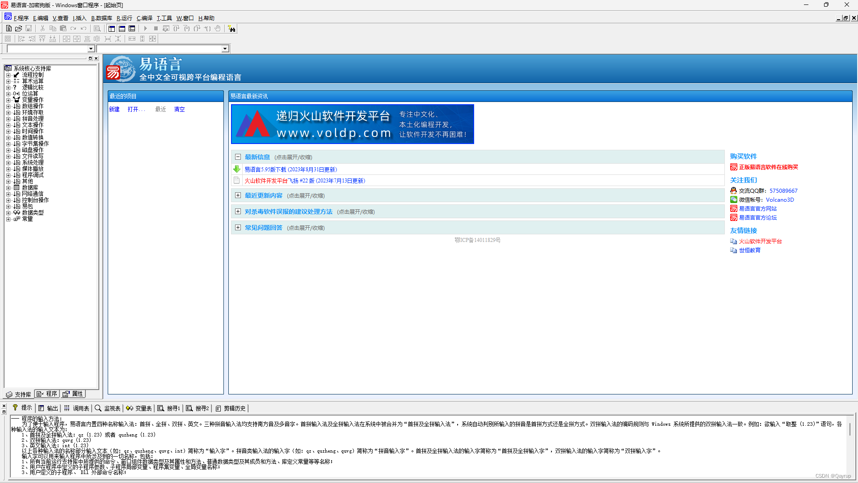Open the R.运行 menu
The width and height of the screenshot is (858, 483).
tap(124, 18)
